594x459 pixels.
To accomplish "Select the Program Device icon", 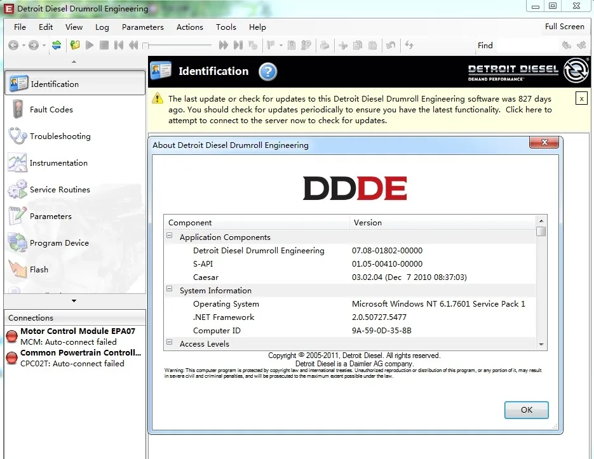I will click(x=17, y=243).
